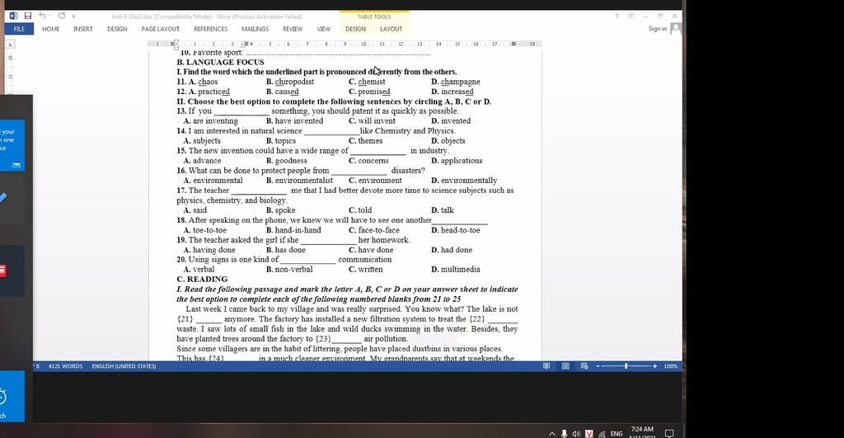The height and width of the screenshot is (438, 844).
Task: Undo the last action
Action: click(x=42, y=16)
